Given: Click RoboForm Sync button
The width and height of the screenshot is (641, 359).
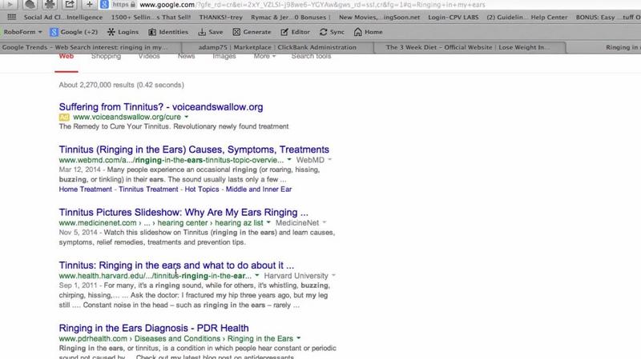Looking at the screenshot, I should click(x=332, y=32).
